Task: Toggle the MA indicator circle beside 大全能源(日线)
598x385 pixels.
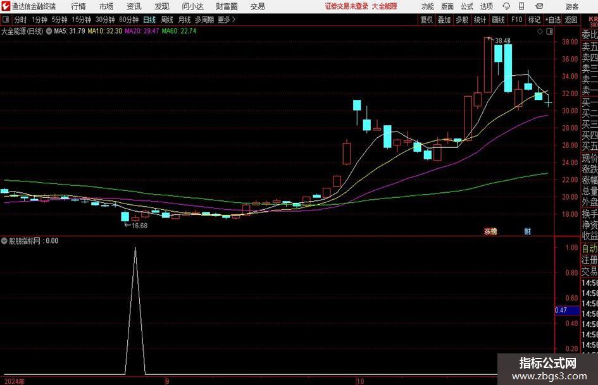Action: (x=49, y=31)
